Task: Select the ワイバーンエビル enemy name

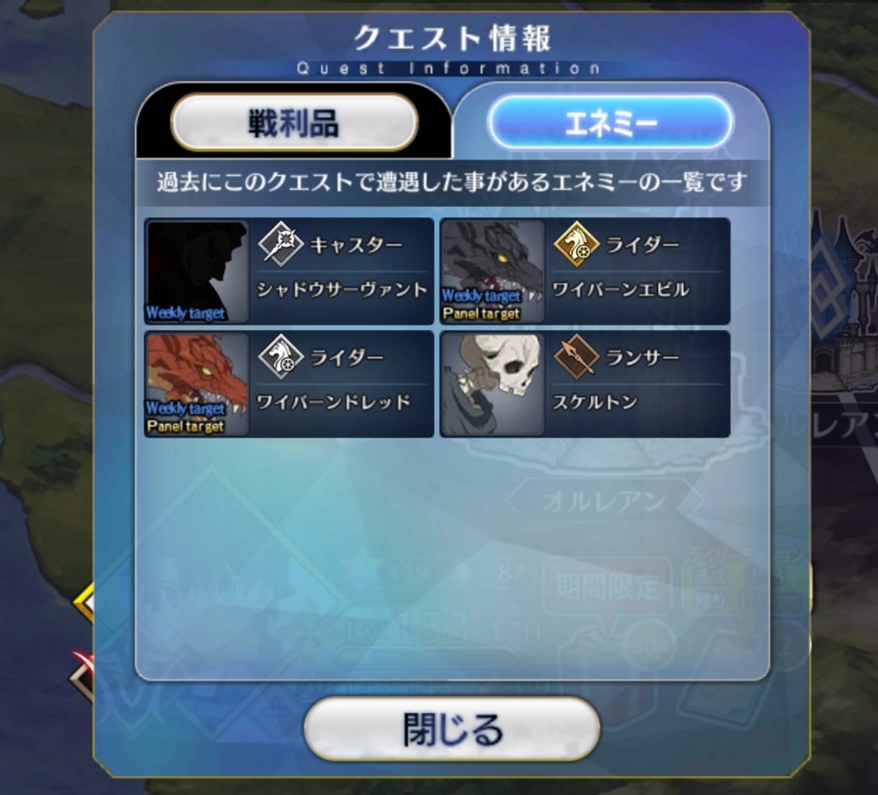Action: point(620,290)
